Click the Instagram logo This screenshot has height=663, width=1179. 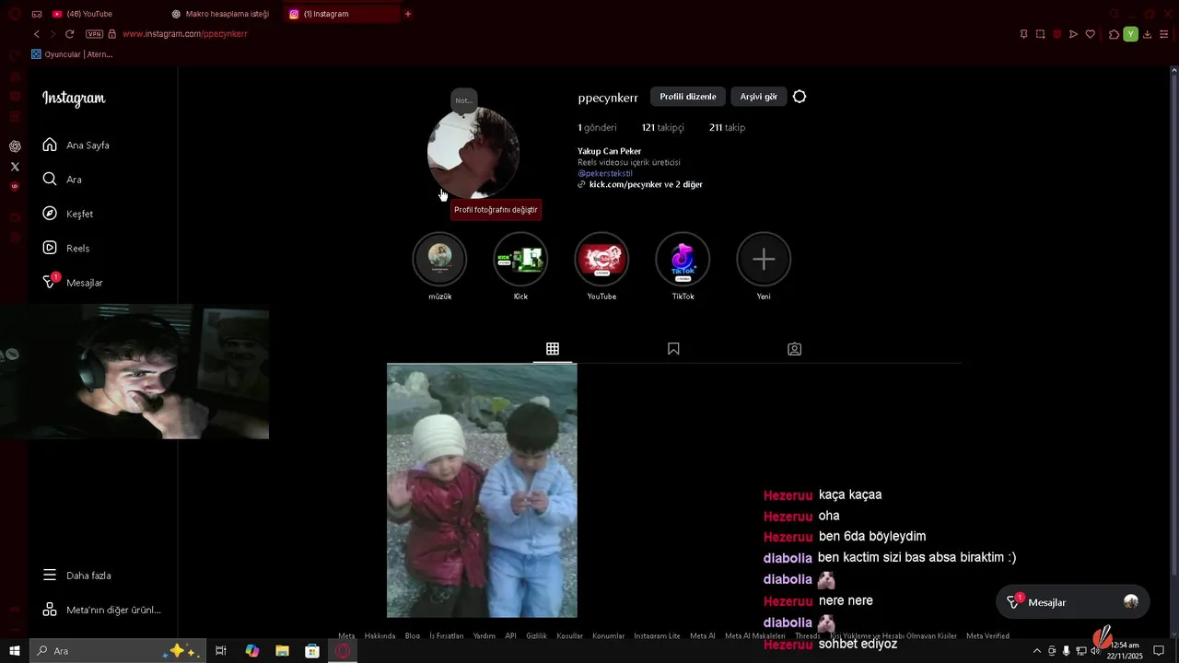coord(74,99)
